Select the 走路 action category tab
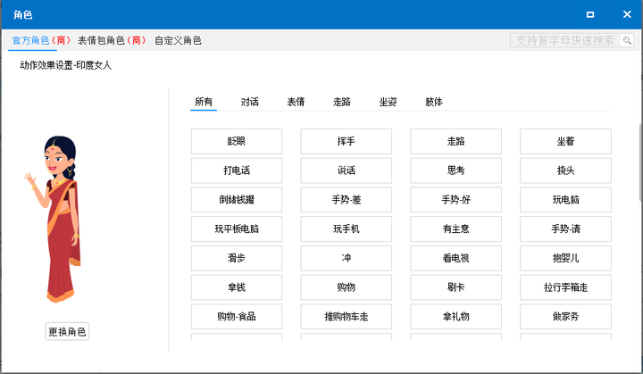Screen dimensions: 643x374 pos(341,102)
